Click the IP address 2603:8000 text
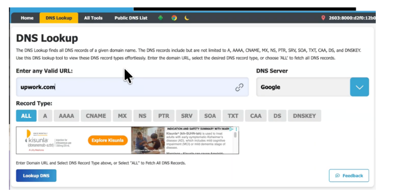 point(352,18)
